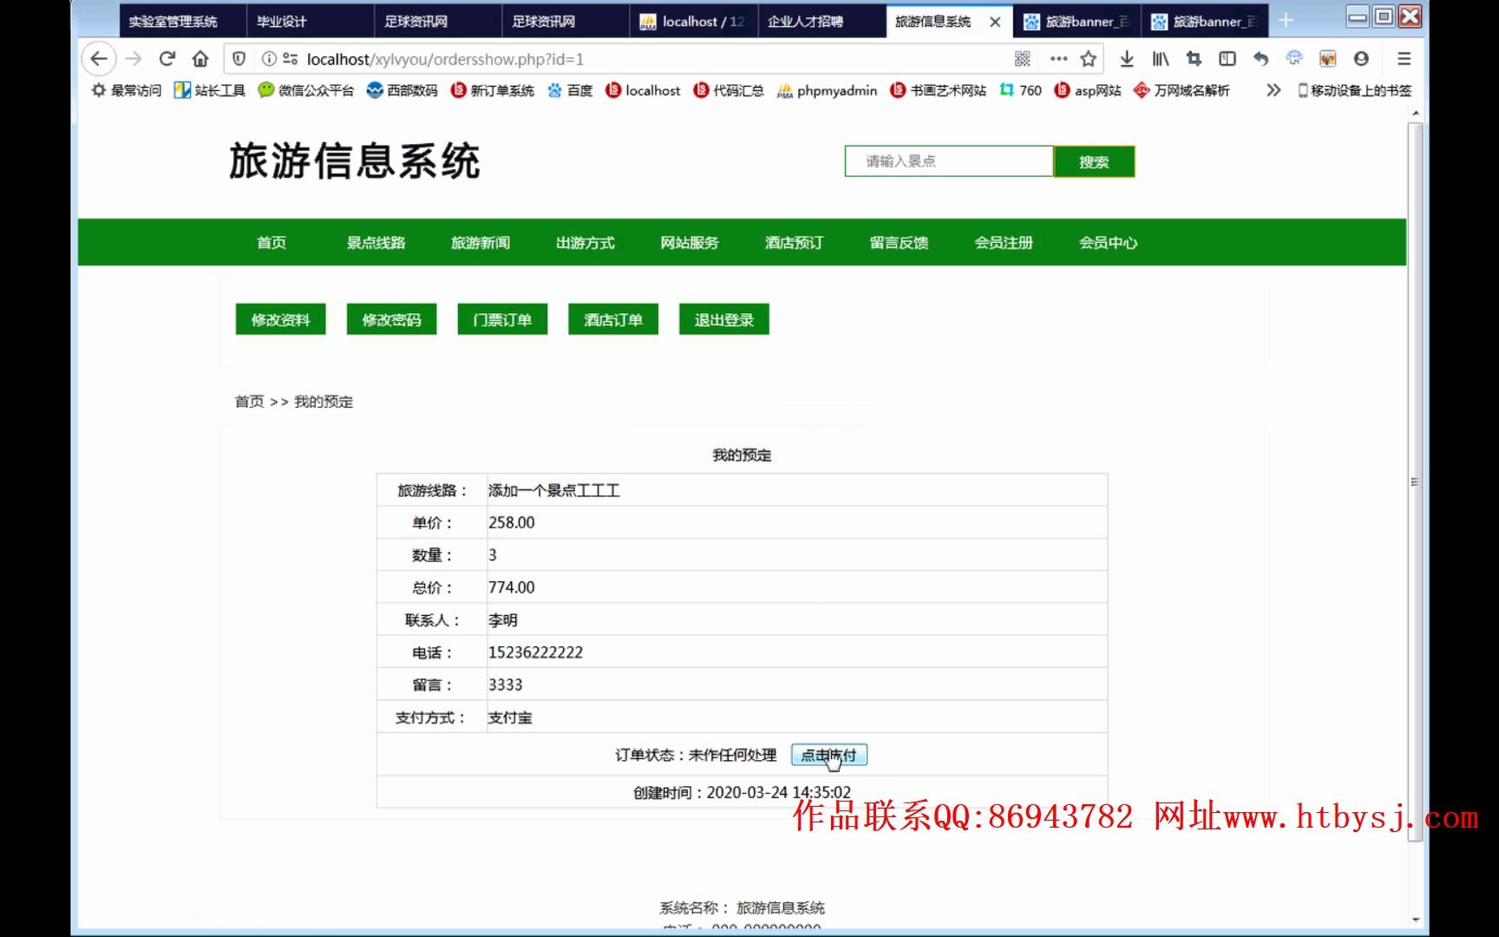
Task: Open 移动设备上的书签 folder
Action: point(1355,90)
